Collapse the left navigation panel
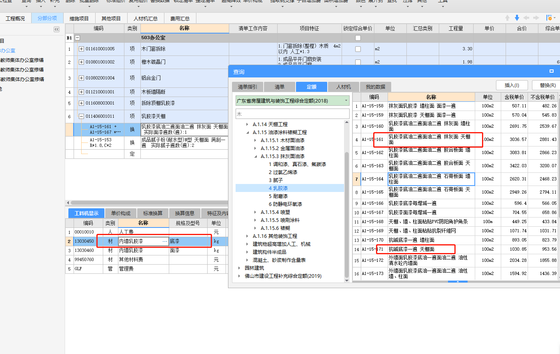Viewport: 560px width, 354px height. [x=56, y=29]
